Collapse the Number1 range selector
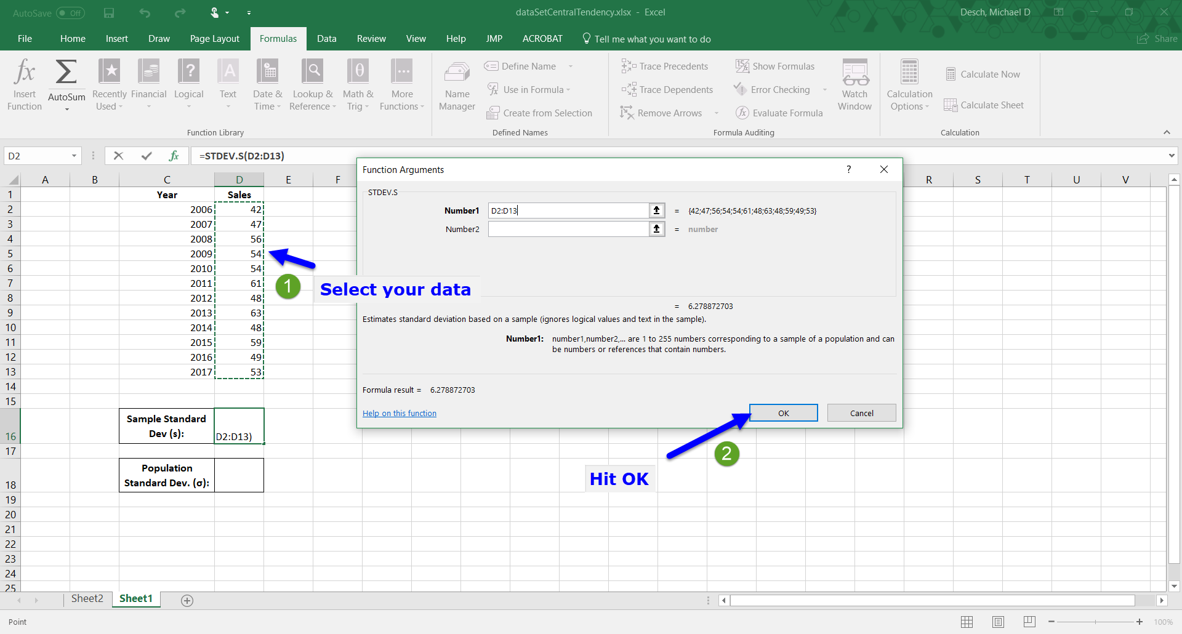The height and width of the screenshot is (634, 1182). (x=657, y=211)
